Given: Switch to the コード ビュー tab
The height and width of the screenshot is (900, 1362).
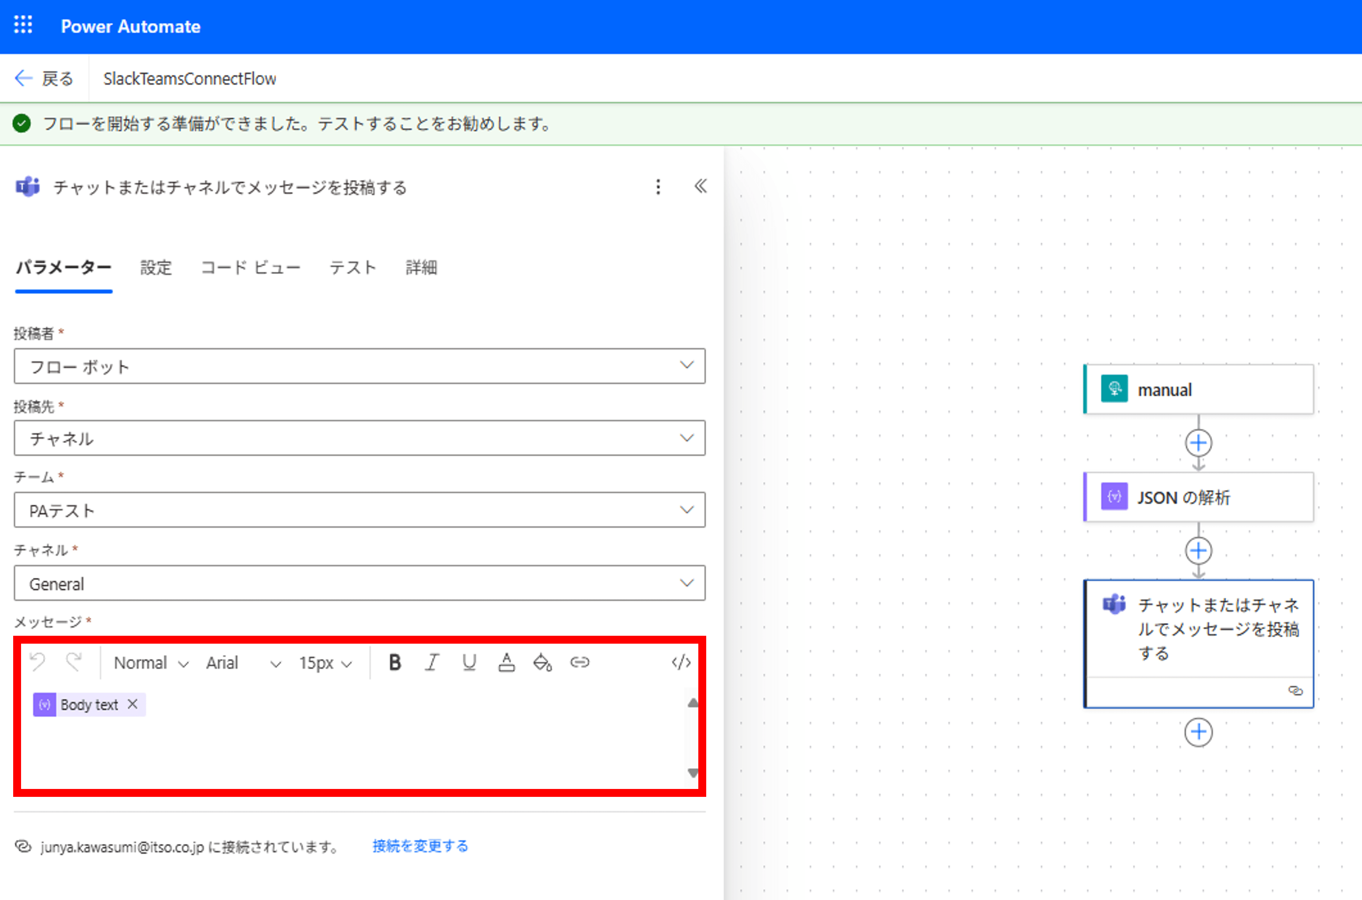Looking at the screenshot, I should [250, 268].
